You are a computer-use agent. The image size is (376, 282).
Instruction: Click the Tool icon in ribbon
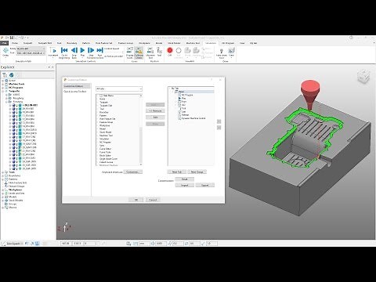159,52
